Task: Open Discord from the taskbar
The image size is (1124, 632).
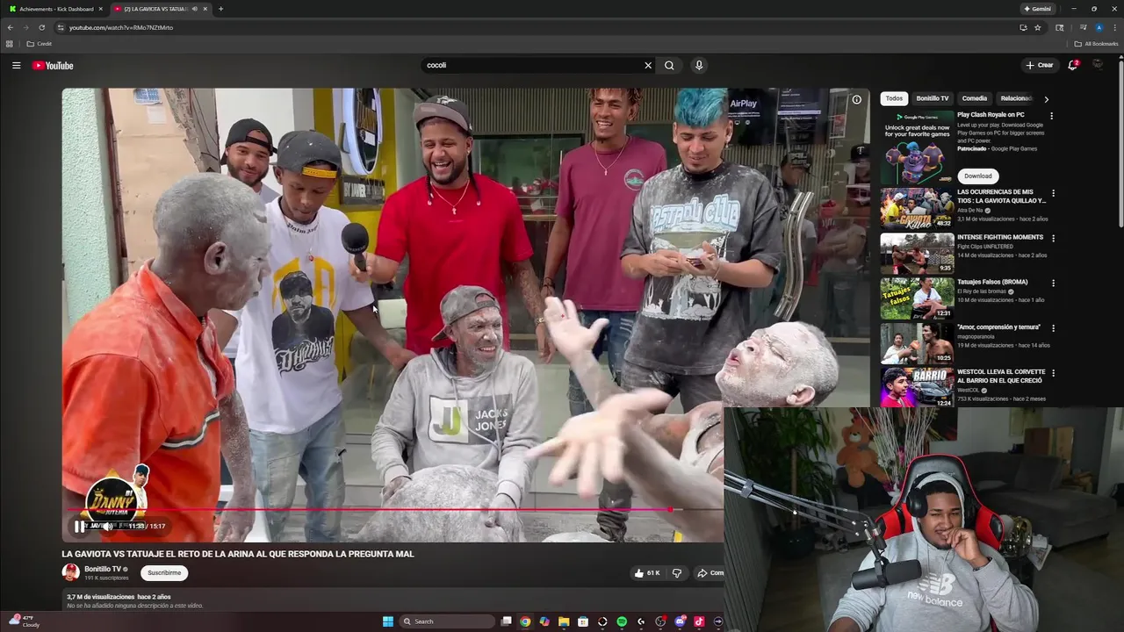Action: tap(680, 621)
